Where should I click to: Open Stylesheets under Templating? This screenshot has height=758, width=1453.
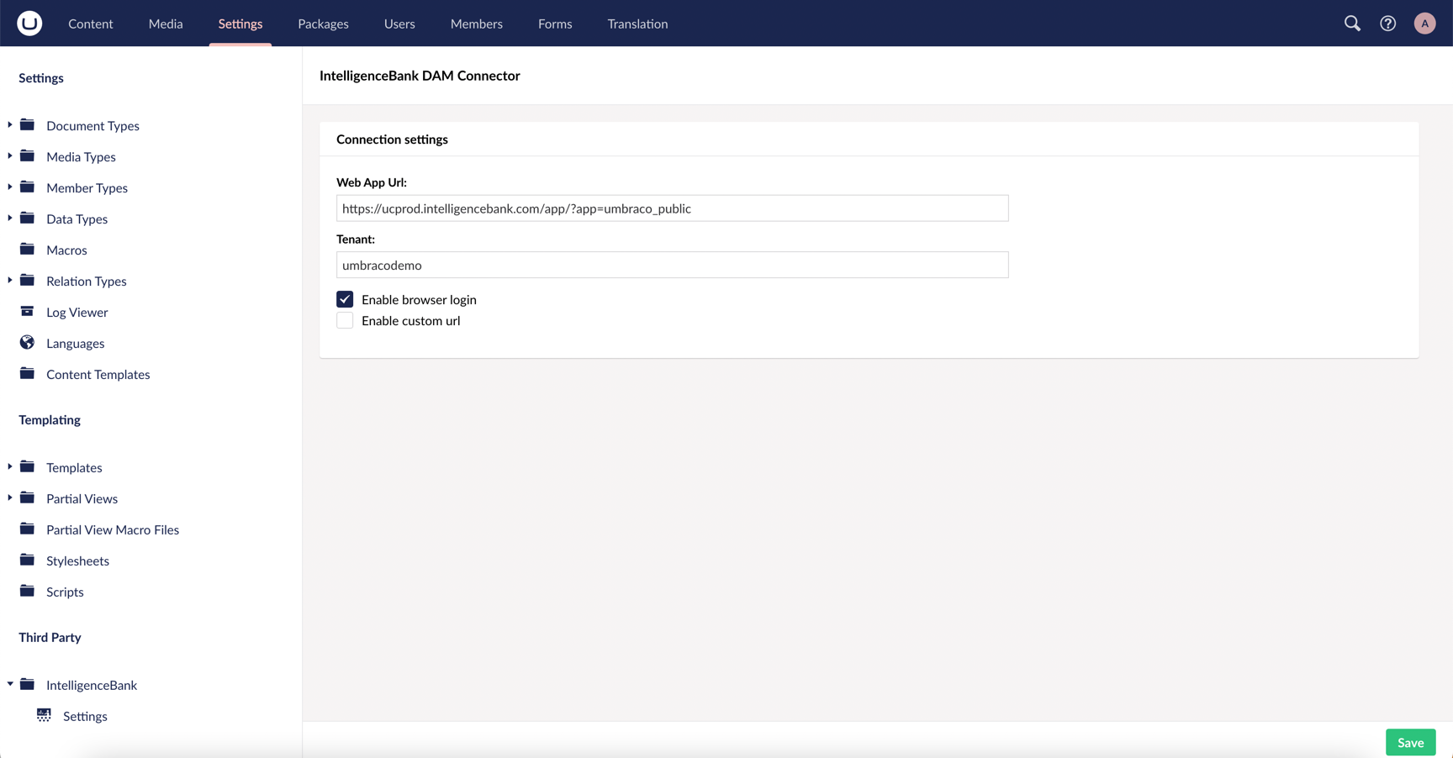[x=77, y=561]
